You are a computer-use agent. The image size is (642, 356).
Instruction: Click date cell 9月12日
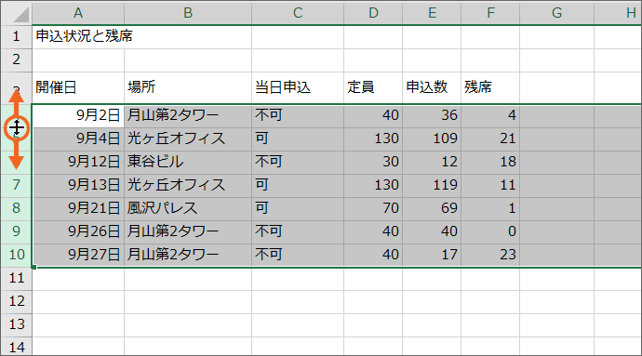[78, 162]
